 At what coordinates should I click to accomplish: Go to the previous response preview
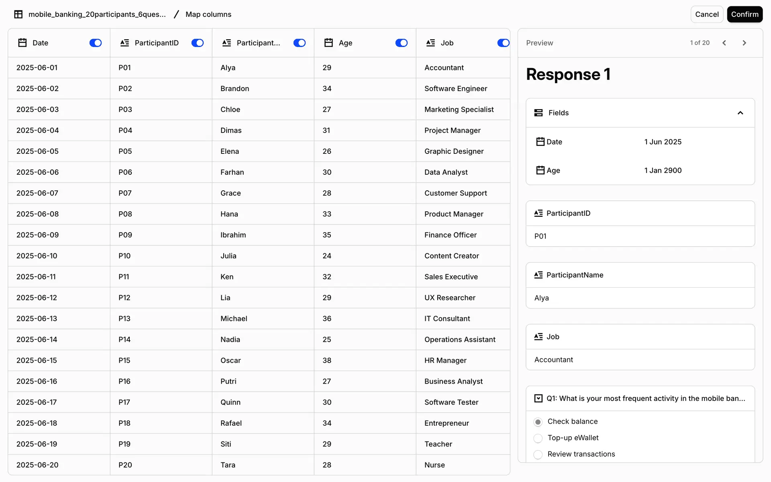click(x=724, y=43)
